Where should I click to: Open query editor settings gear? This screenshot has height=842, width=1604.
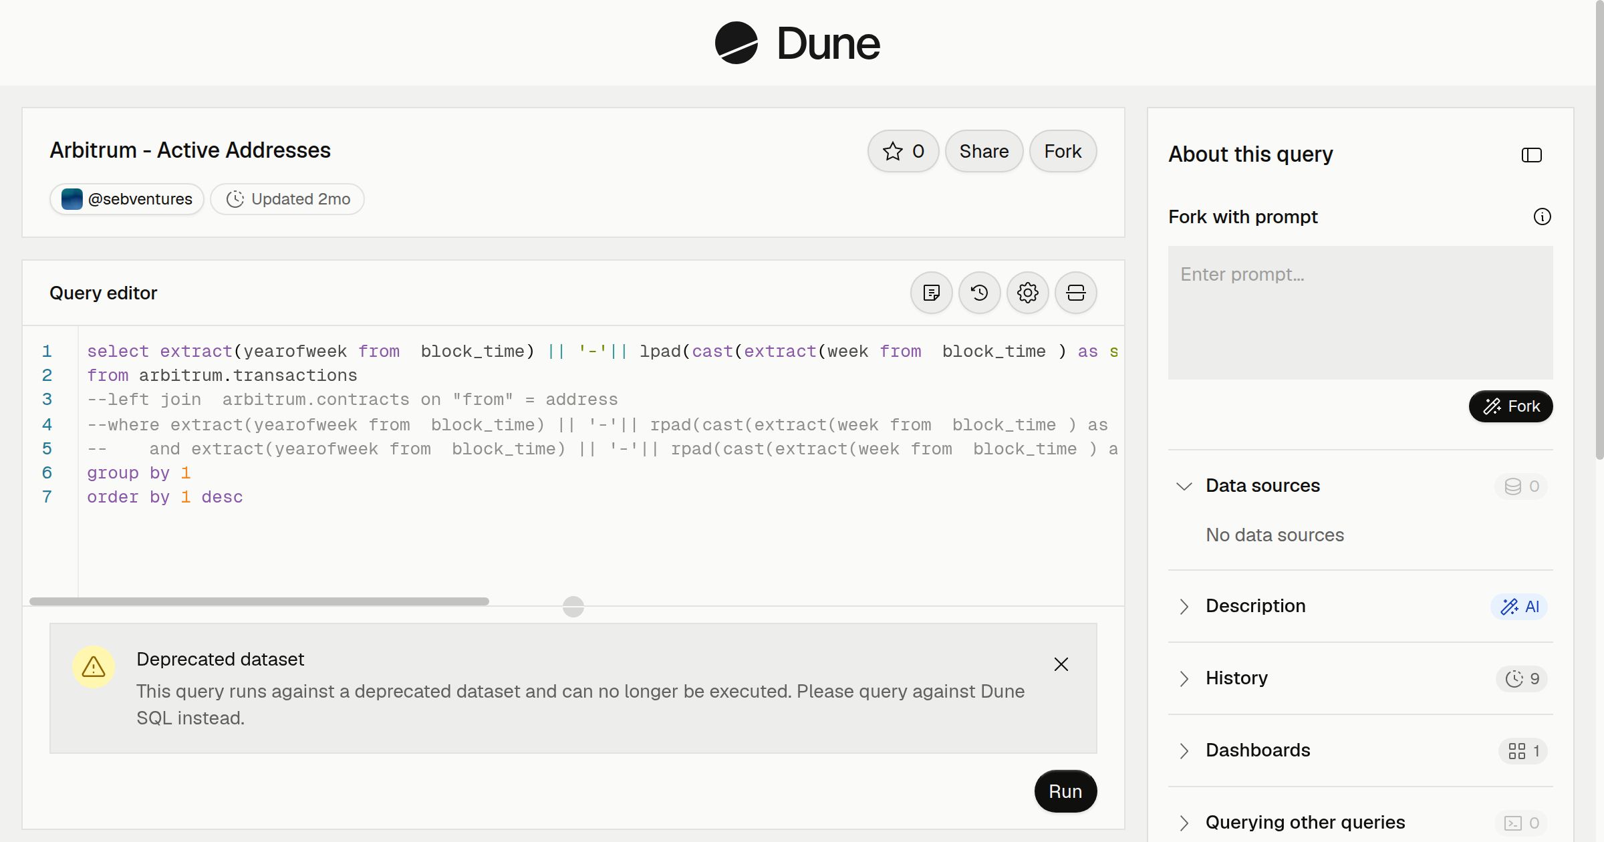[1027, 293]
